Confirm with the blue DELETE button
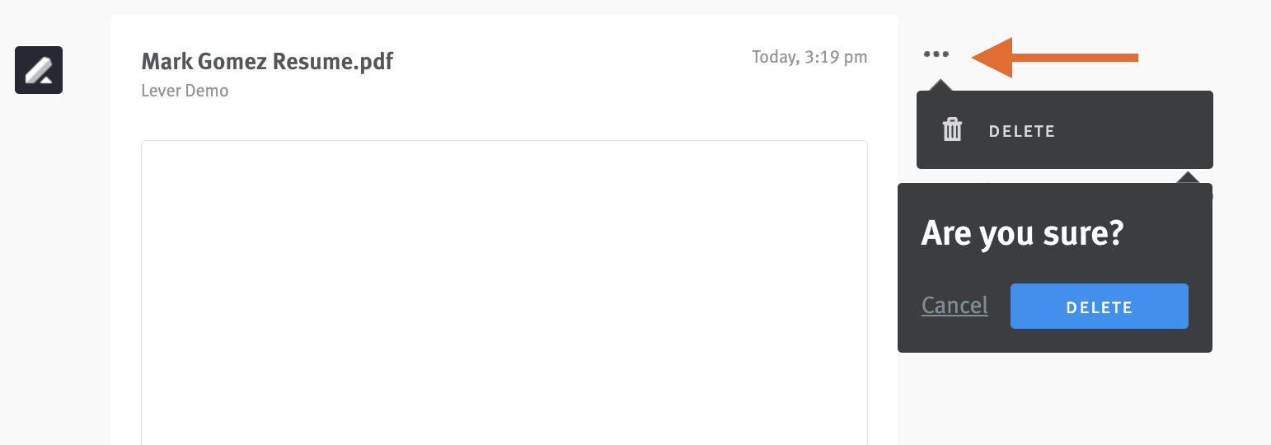The width and height of the screenshot is (1271, 445). (1099, 307)
